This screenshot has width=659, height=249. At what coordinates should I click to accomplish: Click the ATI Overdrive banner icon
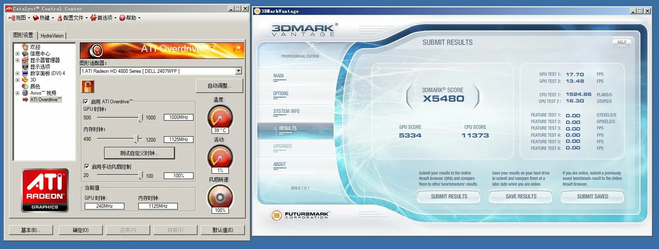pyautogui.click(x=96, y=50)
